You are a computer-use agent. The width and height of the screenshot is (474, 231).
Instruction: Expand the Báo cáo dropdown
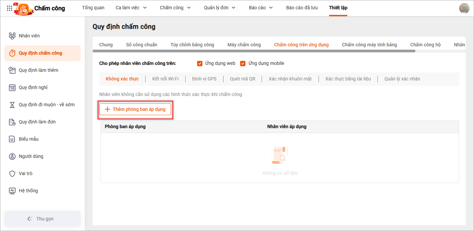271,8
